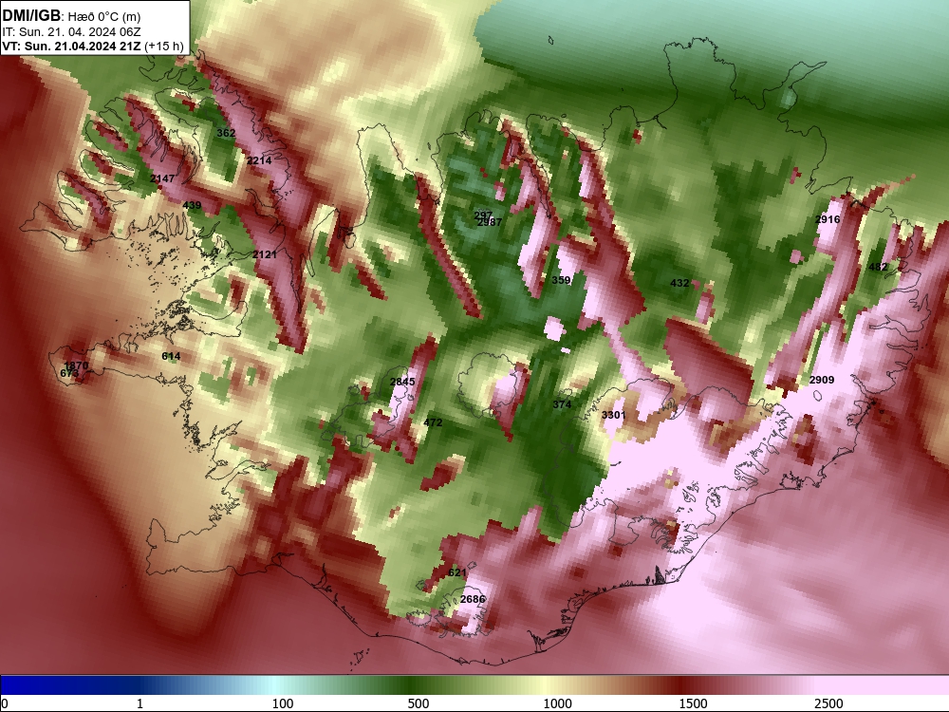The width and height of the screenshot is (949, 712).
Task: Click the color scale label 500
Action: pyautogui.click(x=419, y=703)
